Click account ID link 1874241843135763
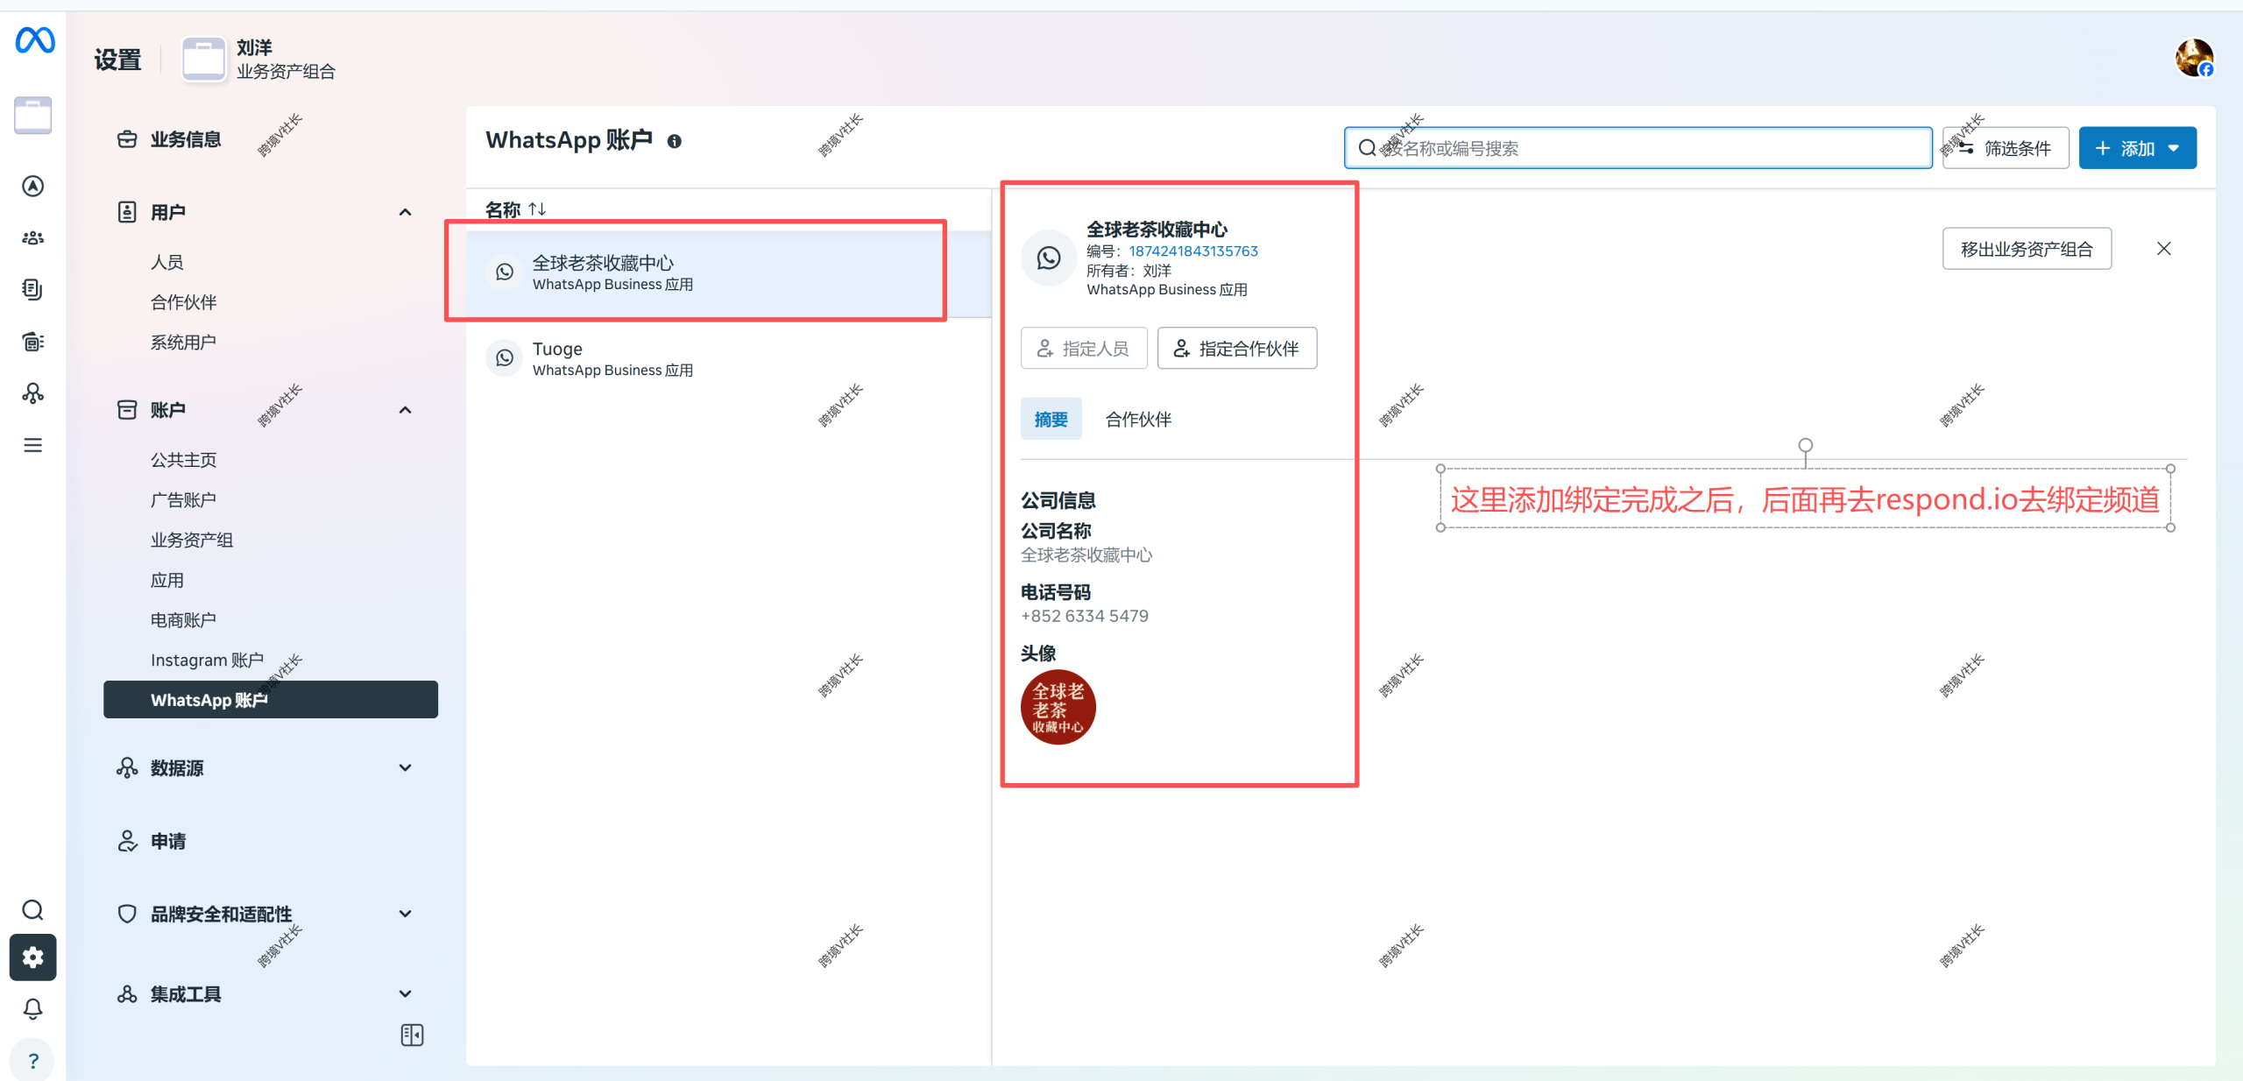This screenshot has height=1081, width=2243. [1192, 251]
